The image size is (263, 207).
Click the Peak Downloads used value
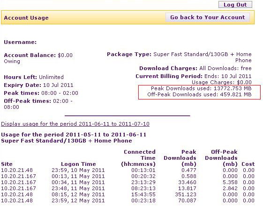click(233, 88)
